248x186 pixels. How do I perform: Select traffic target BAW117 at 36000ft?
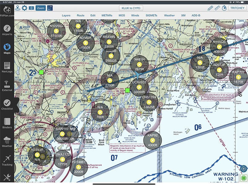pyautogui.click(x=62, y=134)
